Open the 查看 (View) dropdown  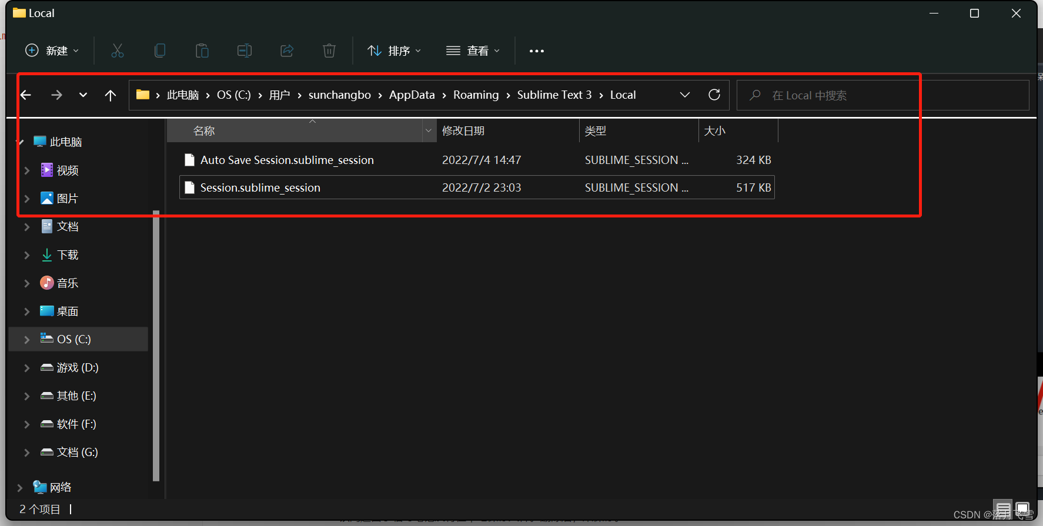(x=473, y=51)
